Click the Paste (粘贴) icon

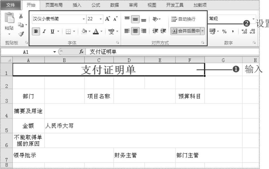pos(9,18)
